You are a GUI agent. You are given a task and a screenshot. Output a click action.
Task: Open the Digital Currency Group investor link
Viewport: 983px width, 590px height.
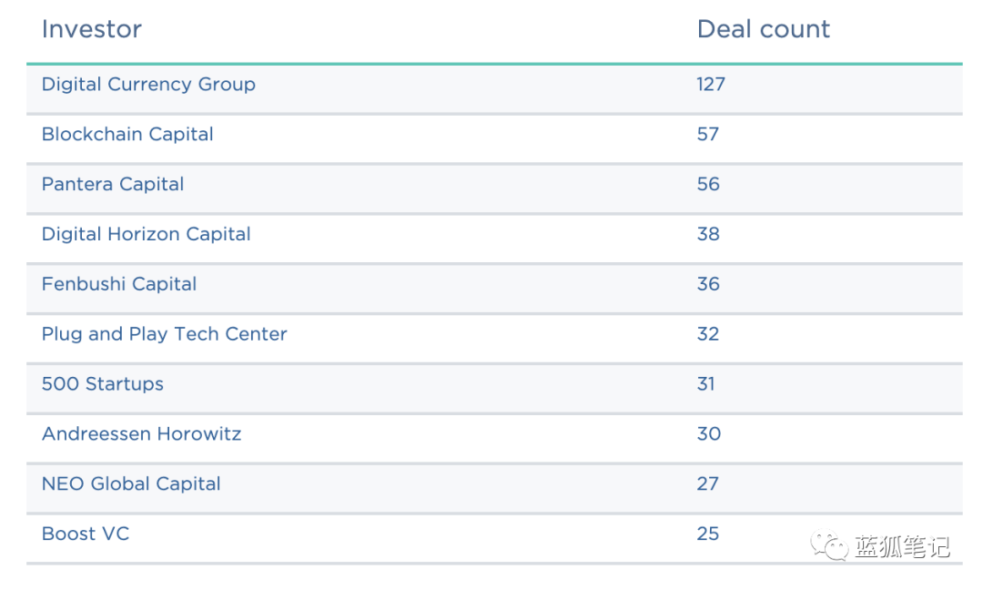pos(148,85)
